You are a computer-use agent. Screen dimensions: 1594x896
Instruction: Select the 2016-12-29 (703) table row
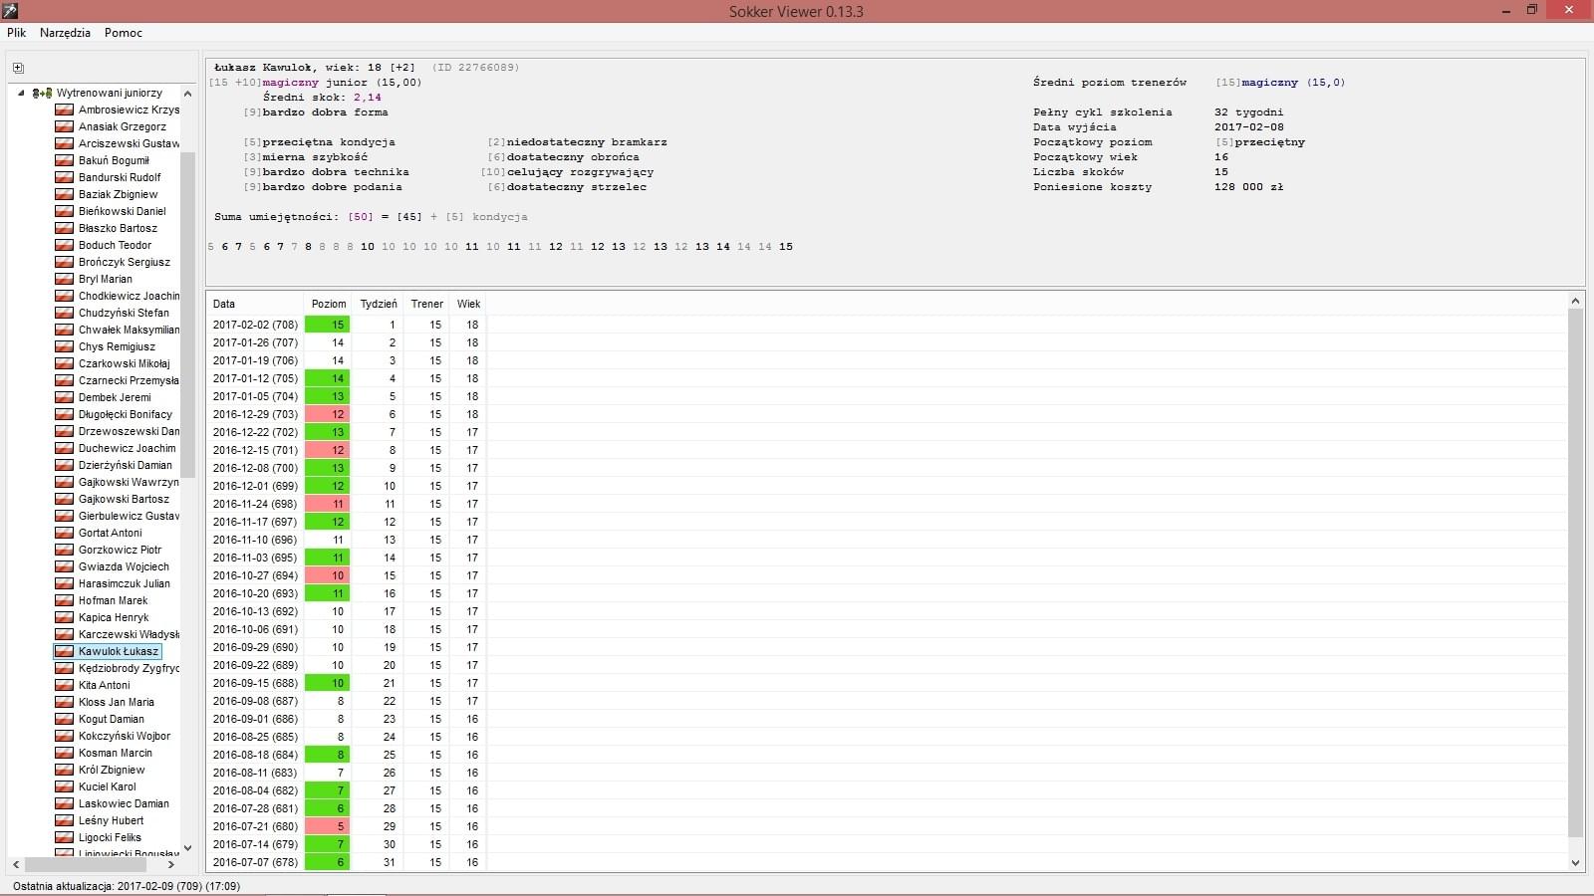pyautogui.click(x=255, y=414)
